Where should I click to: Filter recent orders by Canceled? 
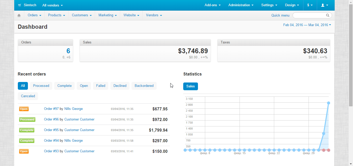click(28, 96)
